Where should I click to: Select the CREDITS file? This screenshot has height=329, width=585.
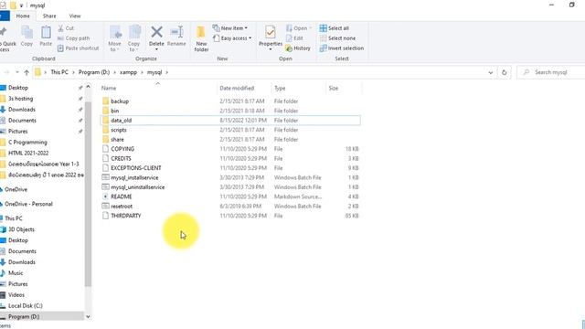[230, 158]
